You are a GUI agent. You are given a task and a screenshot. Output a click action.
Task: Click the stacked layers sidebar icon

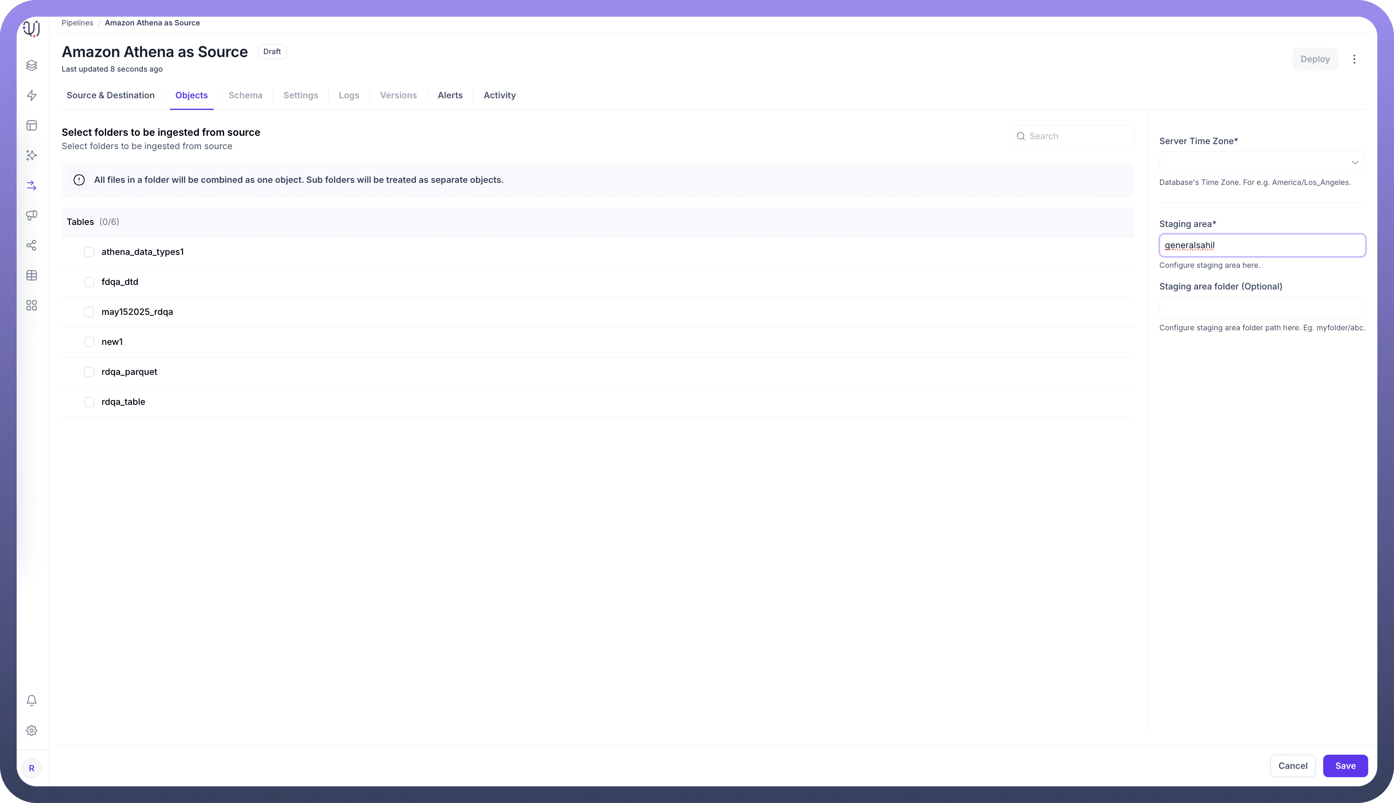(31, 66)
